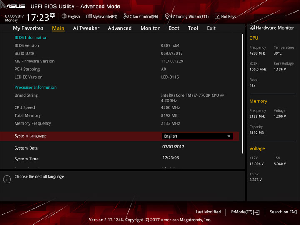Image resolution: width=300 pixels, height=225 pixels.
Task: Click BIOS Version value 0807 x64
Action: click(170, 45)
